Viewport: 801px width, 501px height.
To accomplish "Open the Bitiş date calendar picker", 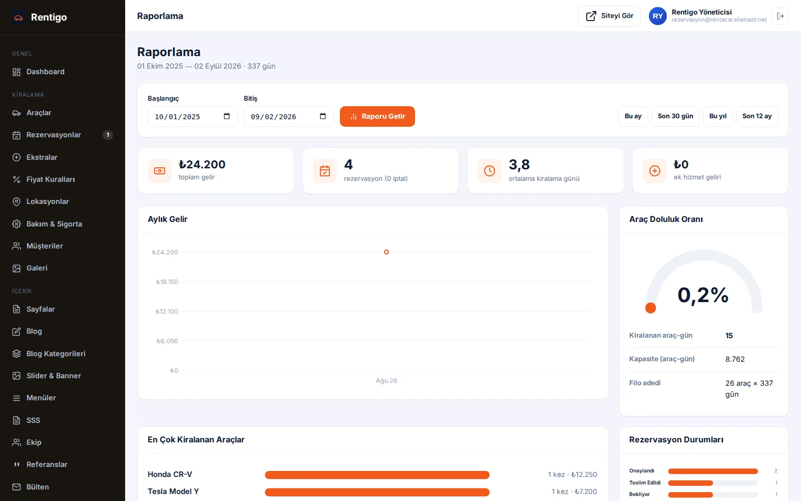I will [x=323, y=116].
